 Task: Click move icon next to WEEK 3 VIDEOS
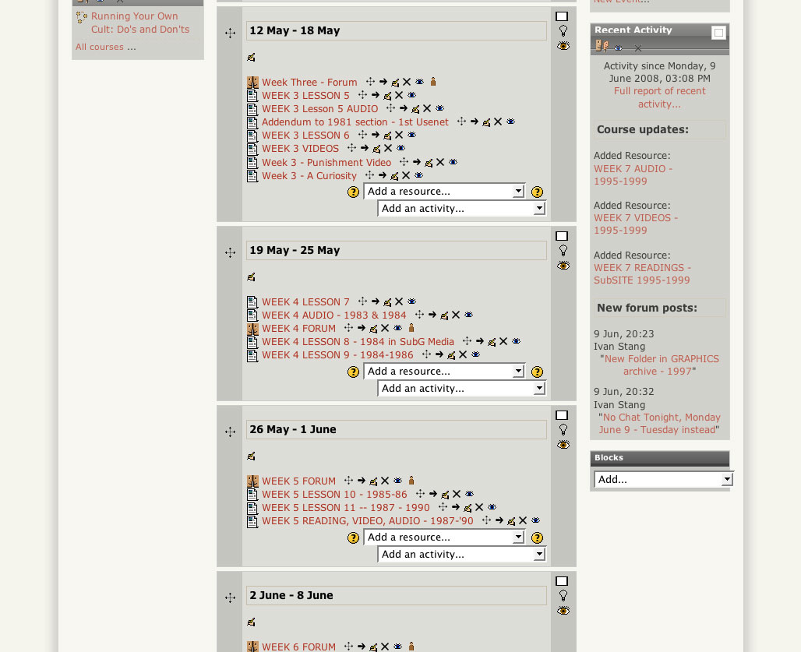tap(351, 148)
